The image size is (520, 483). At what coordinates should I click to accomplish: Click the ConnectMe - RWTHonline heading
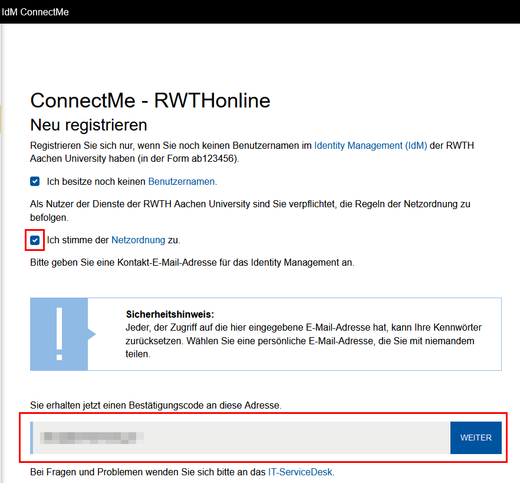tap(150, 100)
